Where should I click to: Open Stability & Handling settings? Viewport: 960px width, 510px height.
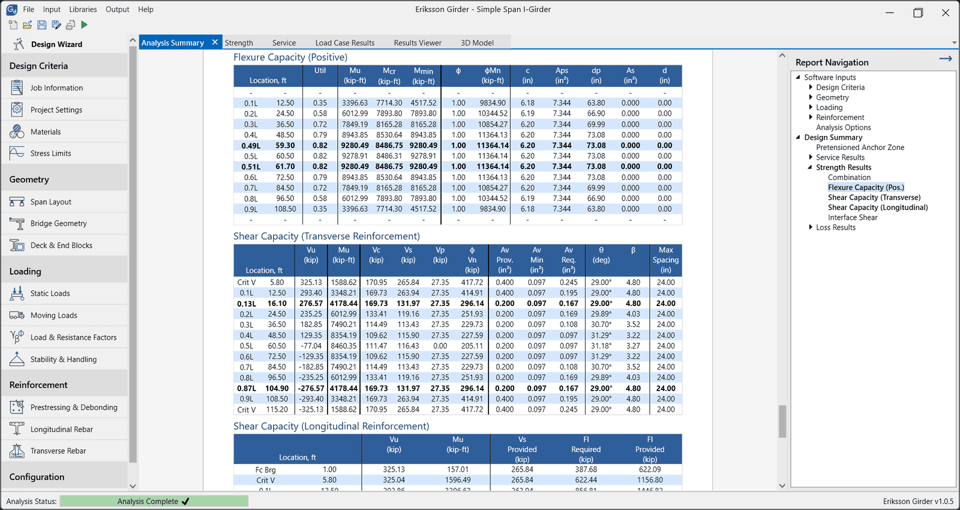click(63, 359)
